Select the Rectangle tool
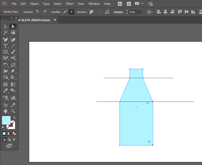The image size is (202, 165). 6,52
